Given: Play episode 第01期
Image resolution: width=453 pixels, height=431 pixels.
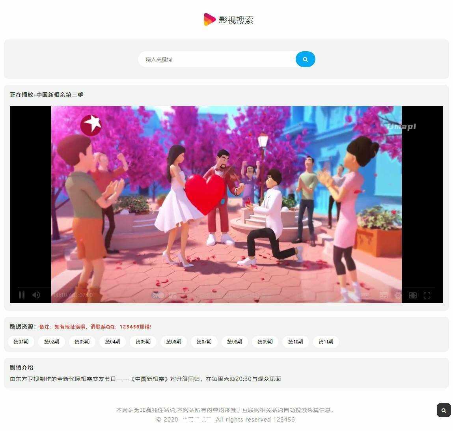Looking at the screenshot, I should click(21, 341).
